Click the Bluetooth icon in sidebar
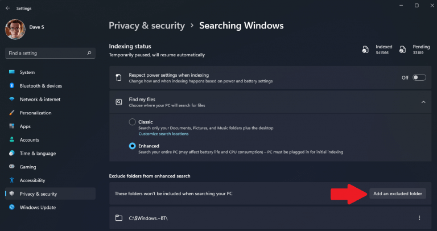The height and width of the screenshot is (231, 437). point(12,85)
